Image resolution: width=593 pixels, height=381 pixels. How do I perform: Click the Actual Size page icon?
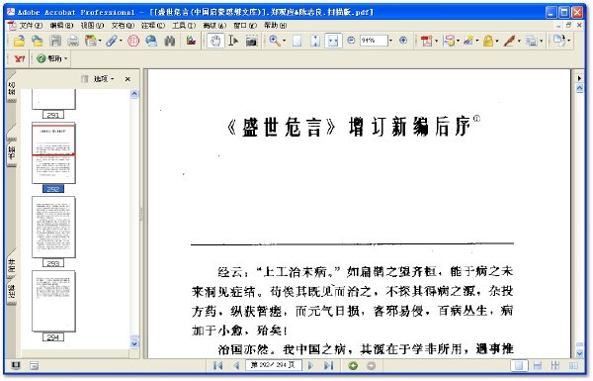coord(297,41)
